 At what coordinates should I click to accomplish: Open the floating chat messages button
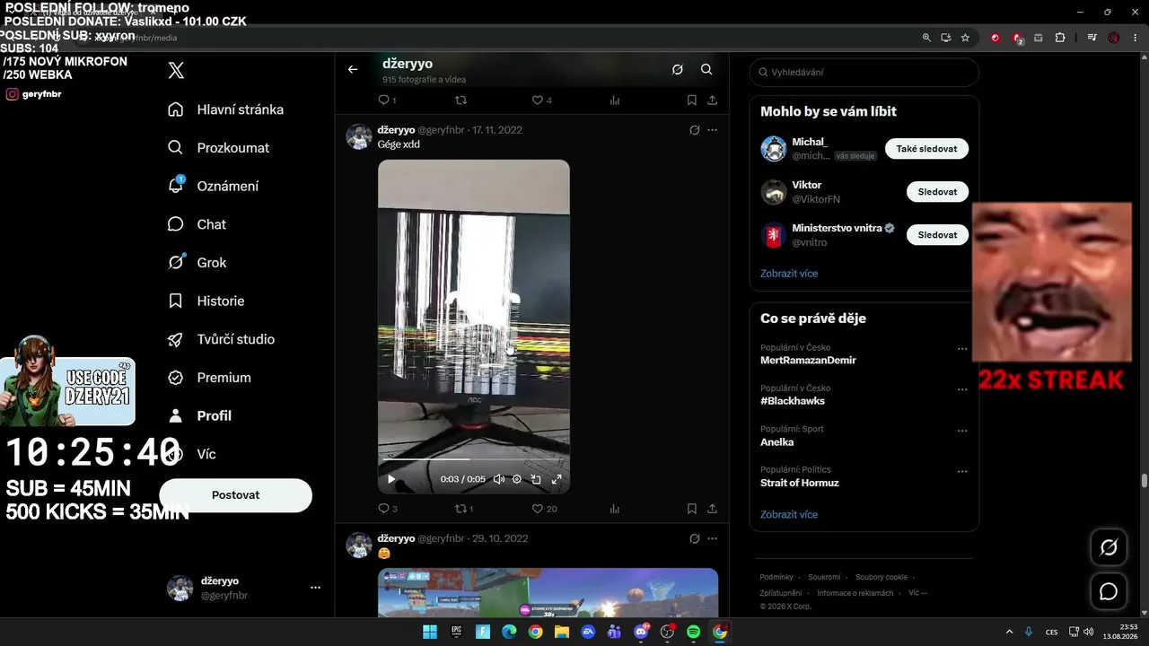point(1109,591)
